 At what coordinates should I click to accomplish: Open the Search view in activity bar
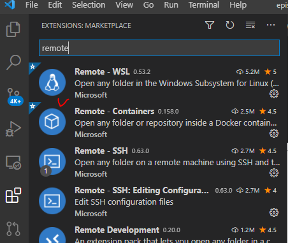[13, 62]
